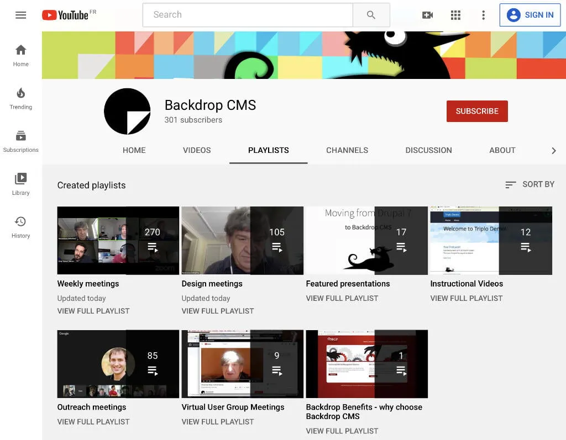The width and height of the screenshot is (566, 440).
Task: Open the Outreach meetings thumbnail
Action: click(x=118, y=364)
